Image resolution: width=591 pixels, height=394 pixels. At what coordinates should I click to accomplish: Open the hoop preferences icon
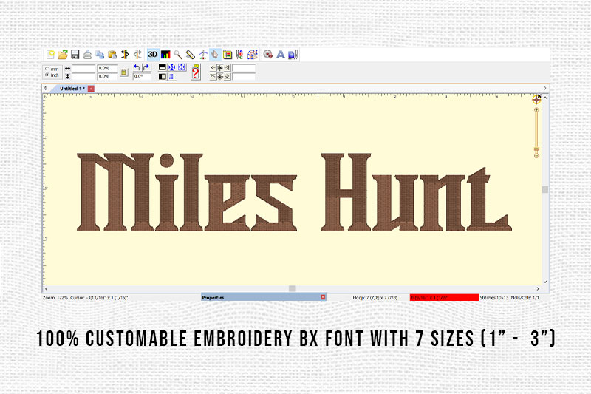[228, 55]
